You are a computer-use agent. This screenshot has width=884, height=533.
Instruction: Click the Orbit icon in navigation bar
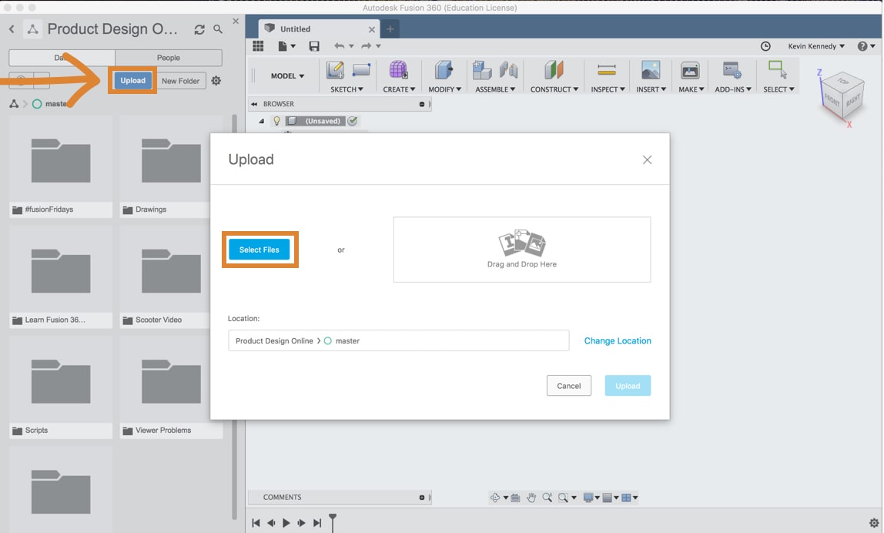495,498
